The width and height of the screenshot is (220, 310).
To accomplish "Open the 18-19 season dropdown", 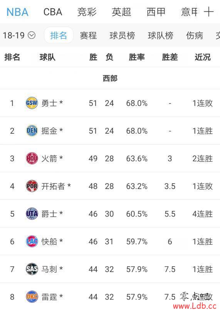I will pos(19,36).
